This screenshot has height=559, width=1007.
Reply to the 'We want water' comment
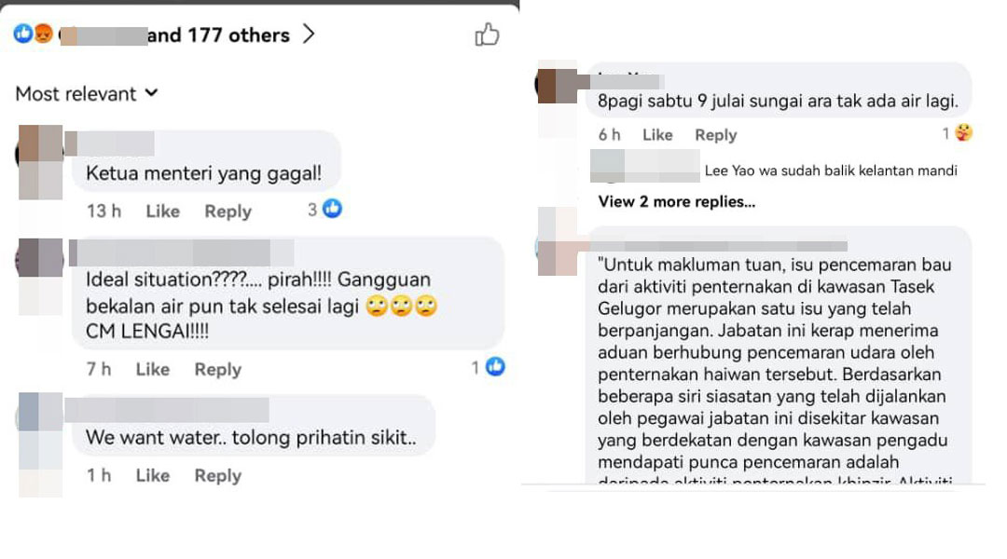217,475
